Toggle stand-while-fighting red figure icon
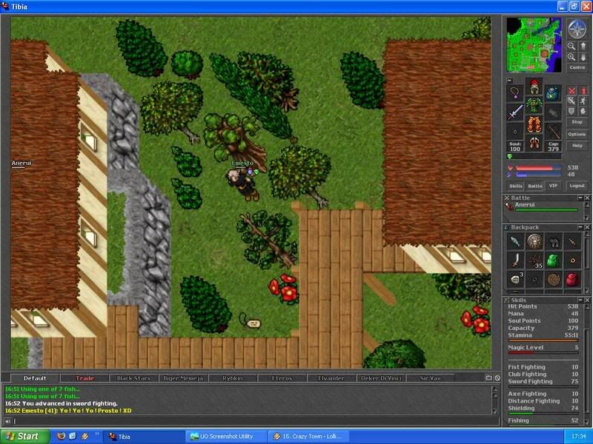The width and height of the screenshot is (593, 444). [583, 91]
